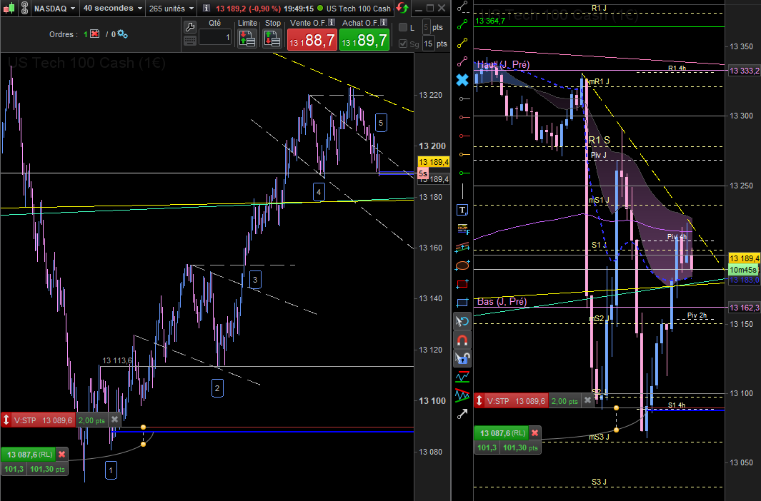This screenshot has height=501, width=761.
Task: Click the V:STP red arrows handle right chart
Action: (479, 400)
